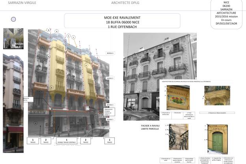
Task: Open the ceramic floral frieze detail photo
Action: pos(178,98)
